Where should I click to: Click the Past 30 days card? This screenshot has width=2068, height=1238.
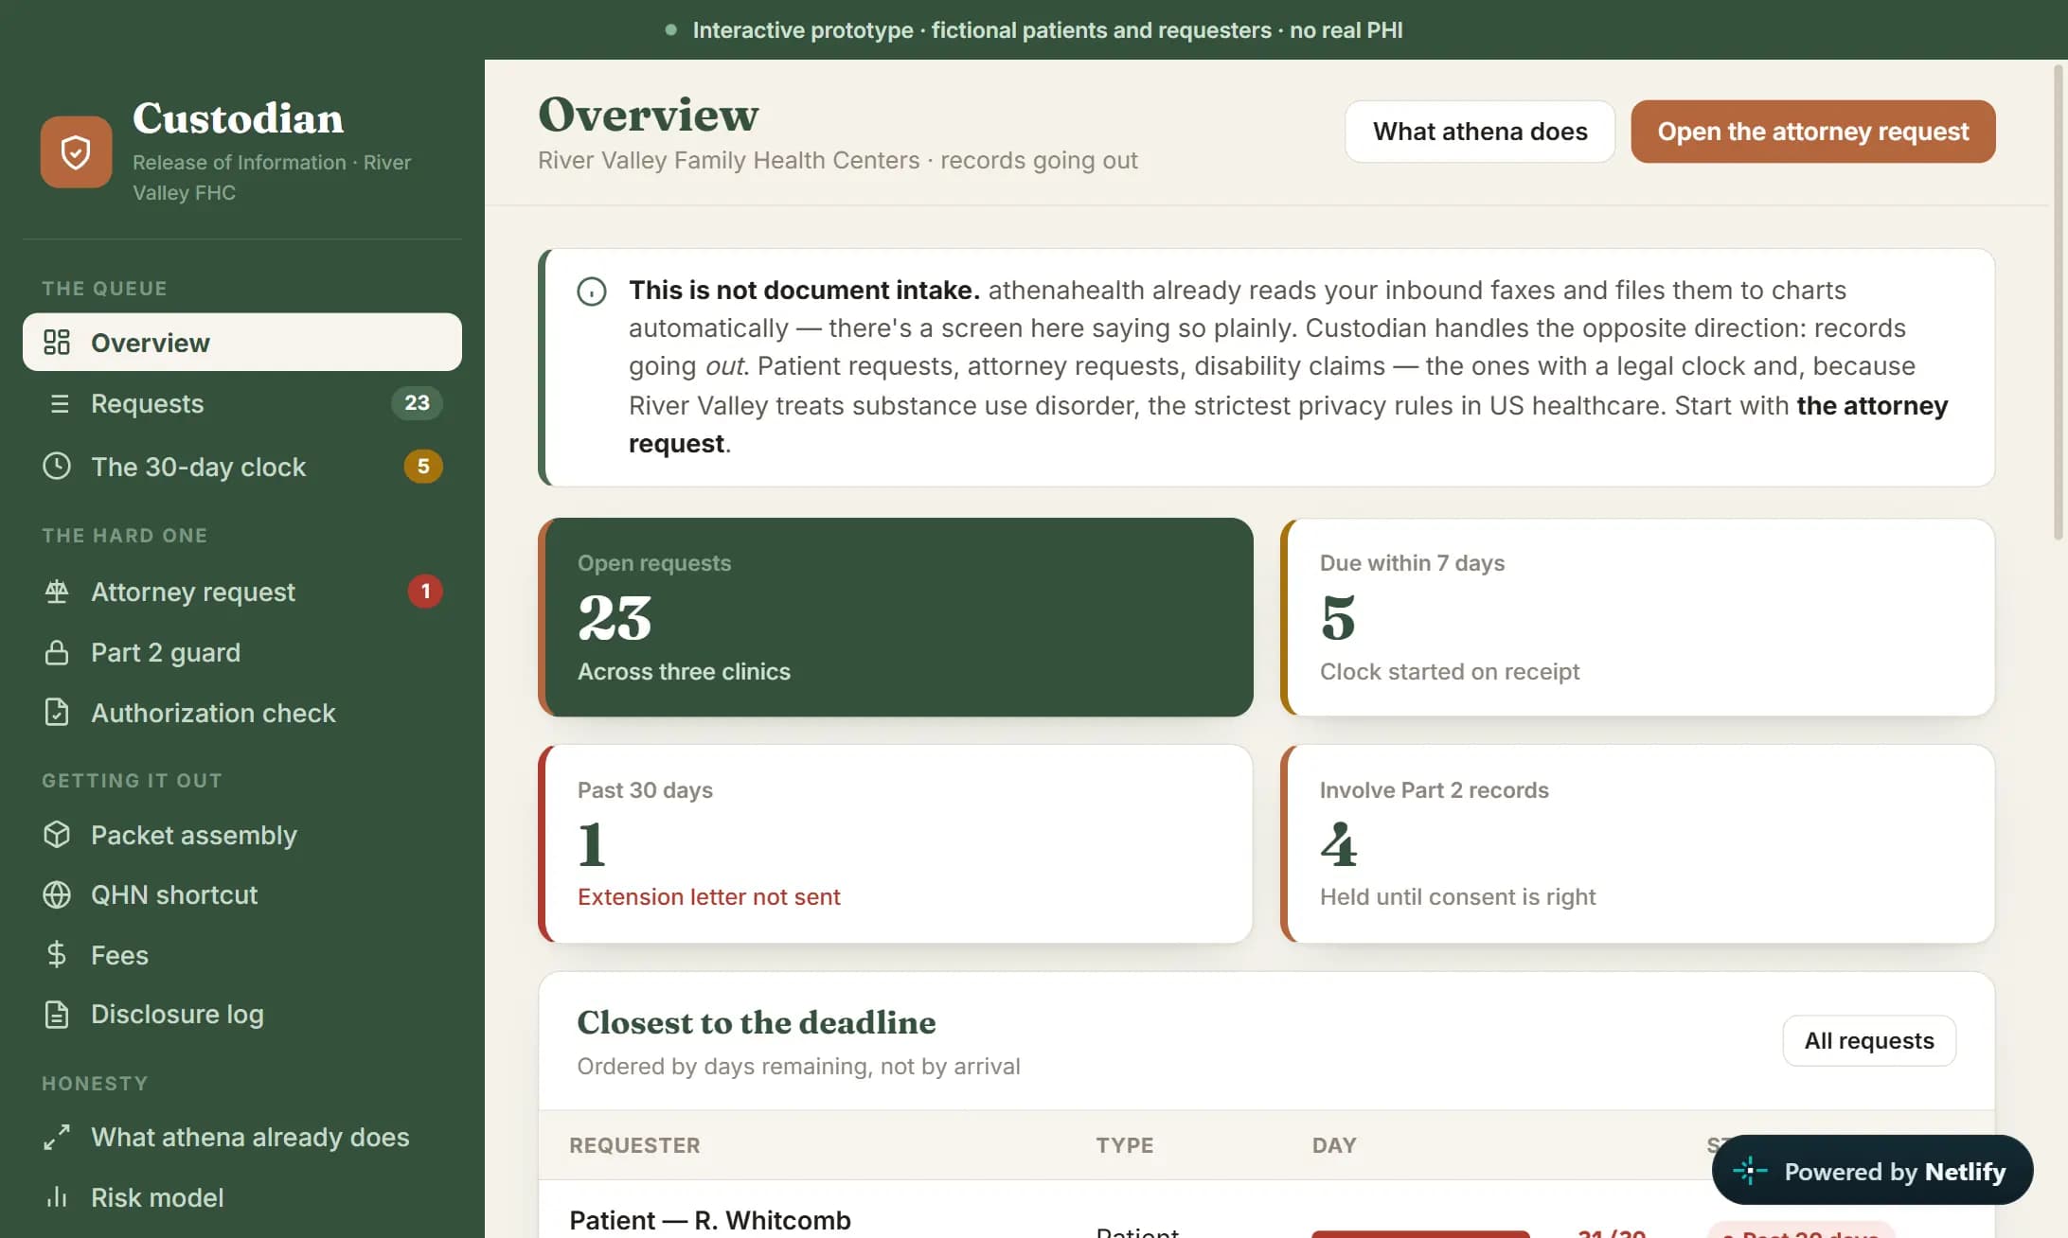pos(896,843)
